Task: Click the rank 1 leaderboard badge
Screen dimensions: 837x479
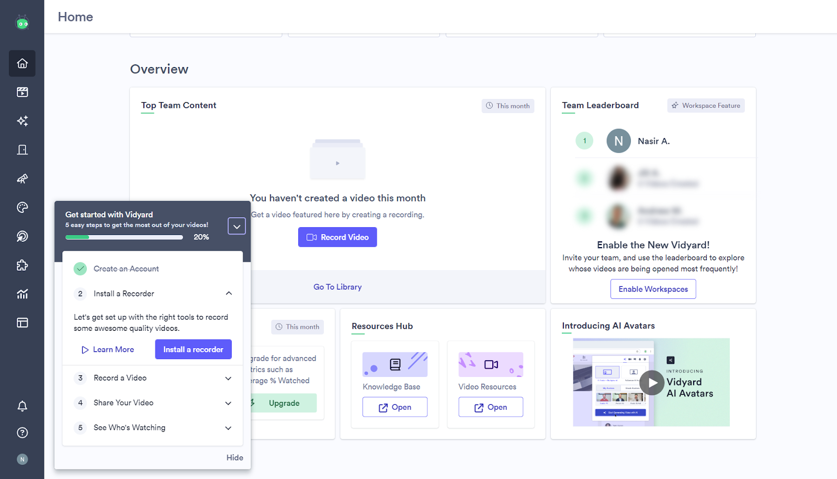Action: [584, 141]
